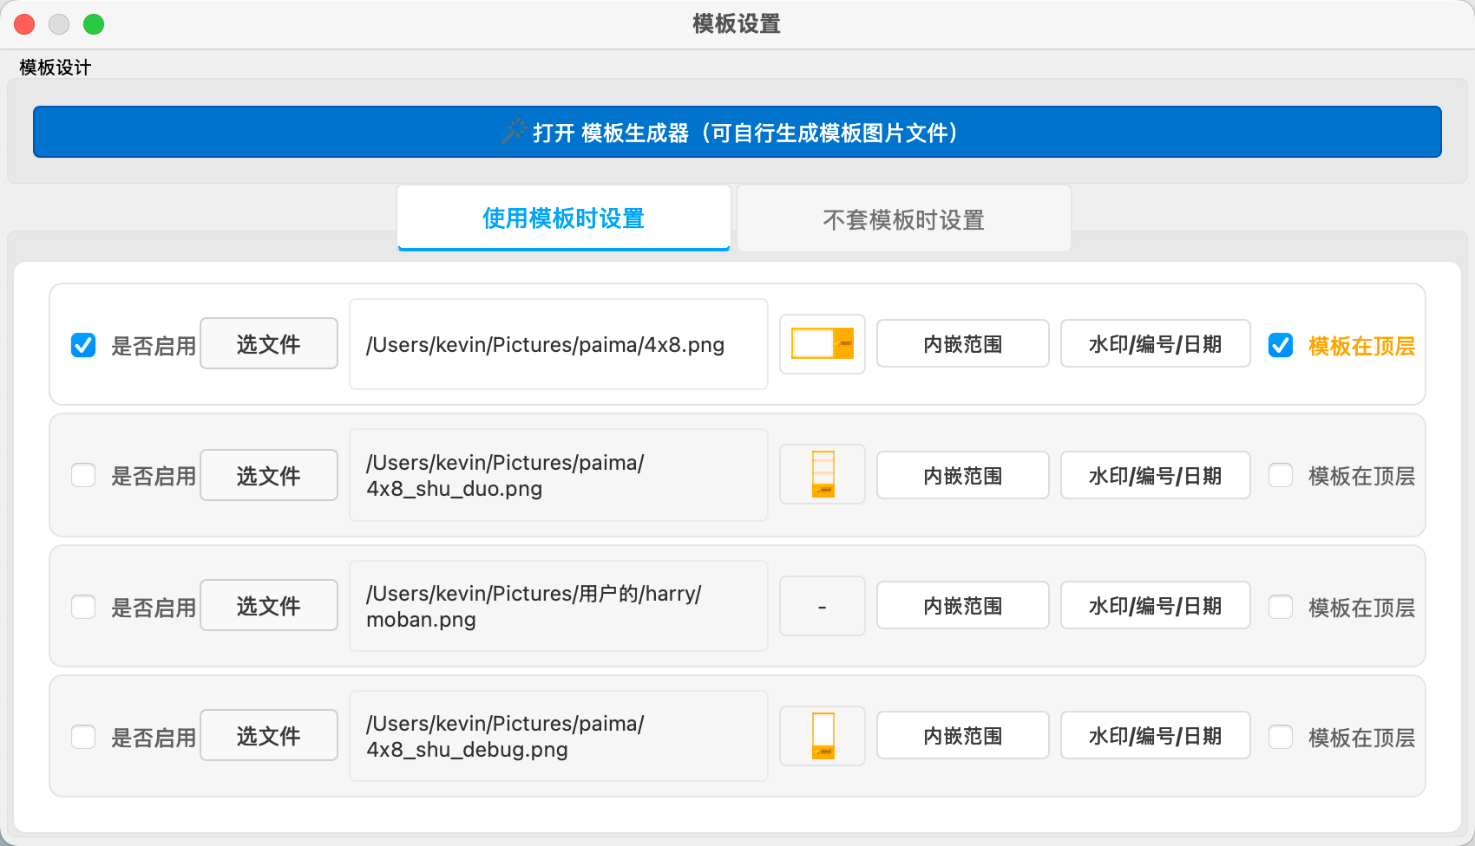Enable the moban.png template checkbox
The image size is (1475, 846).
pyautogui.click(x=83, y=607)
